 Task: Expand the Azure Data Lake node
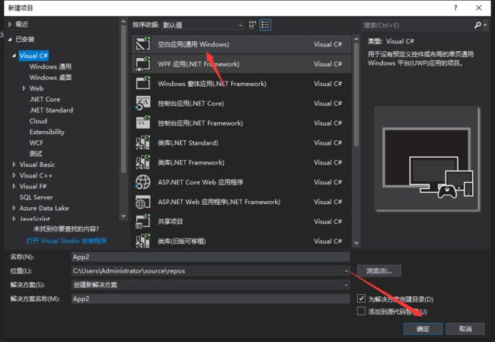[14, 208]
